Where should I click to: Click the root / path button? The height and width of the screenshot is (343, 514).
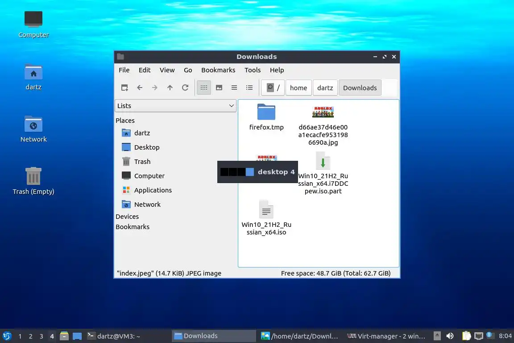point(273,88)
